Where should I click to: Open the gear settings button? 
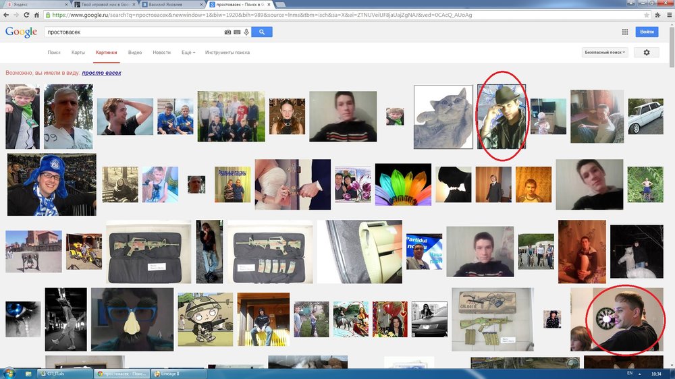[x=647, y=53]
